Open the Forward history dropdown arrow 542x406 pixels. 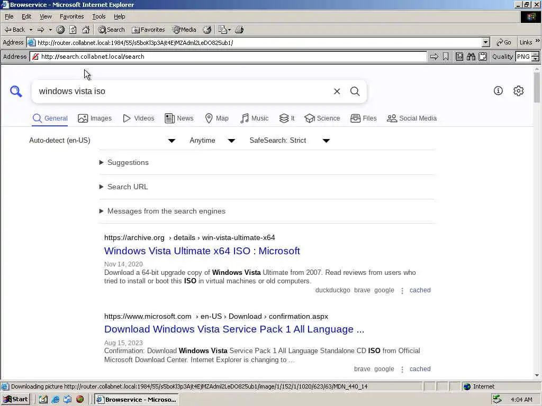point(50,30)
